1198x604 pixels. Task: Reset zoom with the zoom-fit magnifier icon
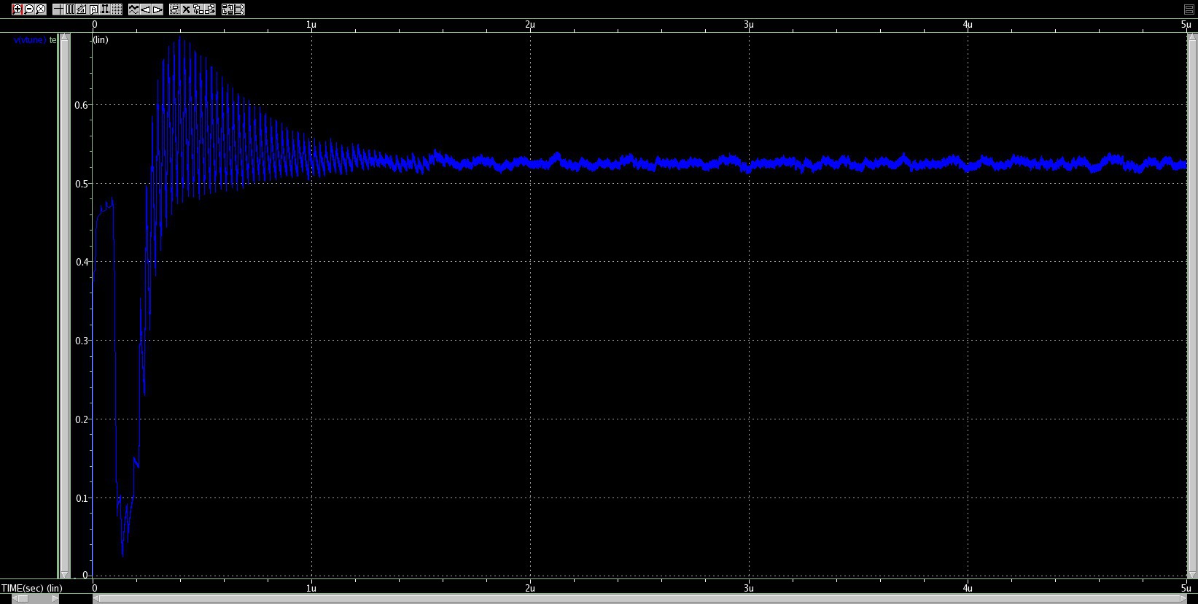41,9
